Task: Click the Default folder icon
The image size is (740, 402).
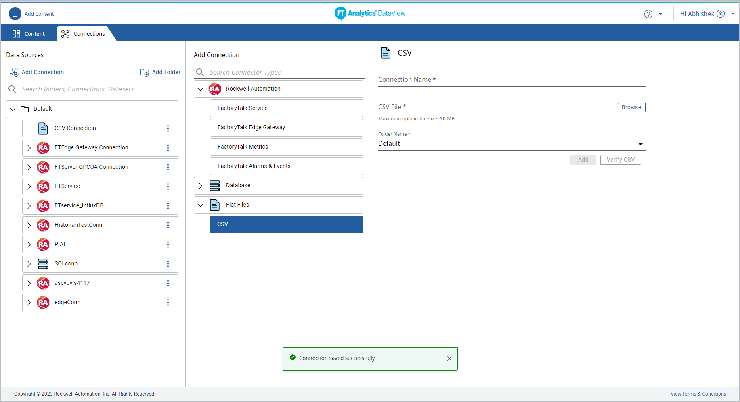Action: 25,109
